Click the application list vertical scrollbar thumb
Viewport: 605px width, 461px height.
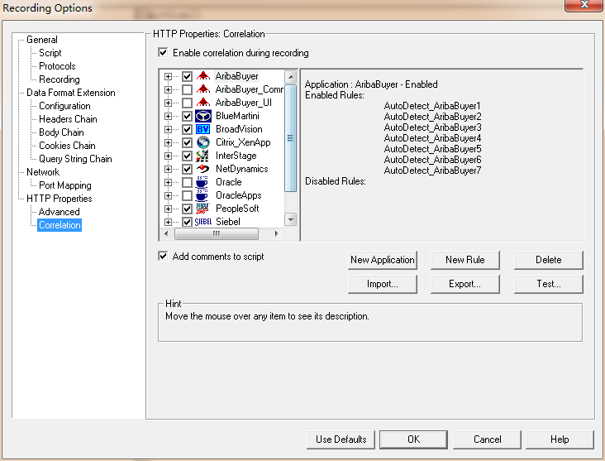point(291,138)
